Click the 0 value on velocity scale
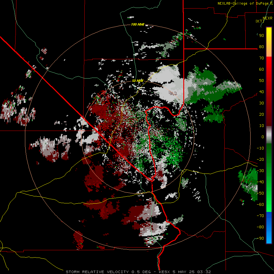This screenshot has width=274, height=274. pos(263,137)
